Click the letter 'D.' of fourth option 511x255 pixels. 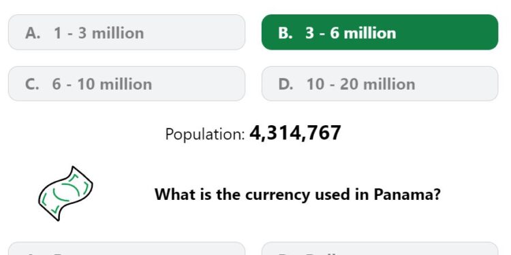(x=285, y=84)
